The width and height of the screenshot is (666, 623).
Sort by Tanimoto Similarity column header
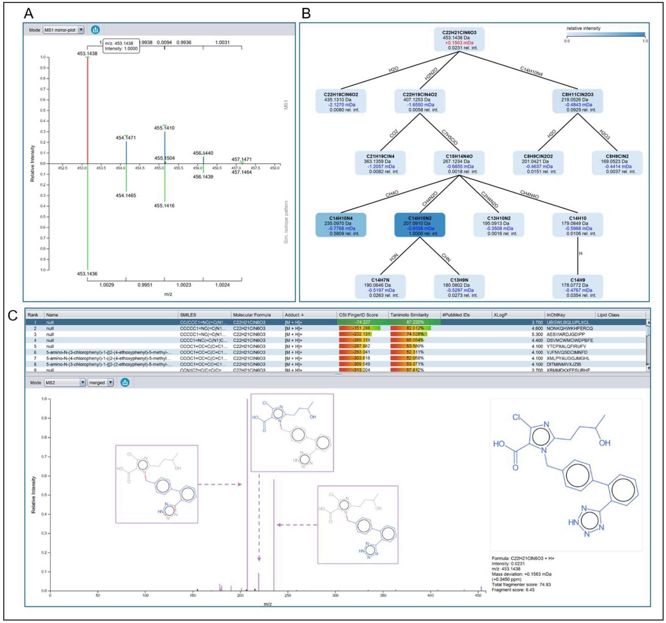click(x=409, y=315)
